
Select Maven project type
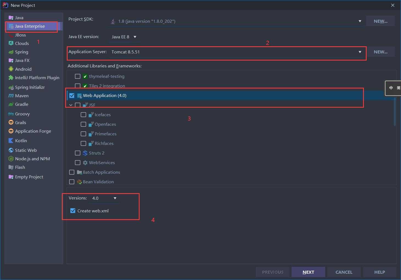point(22,96)
